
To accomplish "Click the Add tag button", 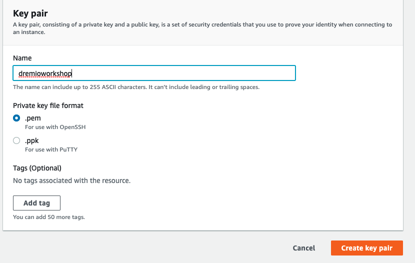I will coord(37,203).
